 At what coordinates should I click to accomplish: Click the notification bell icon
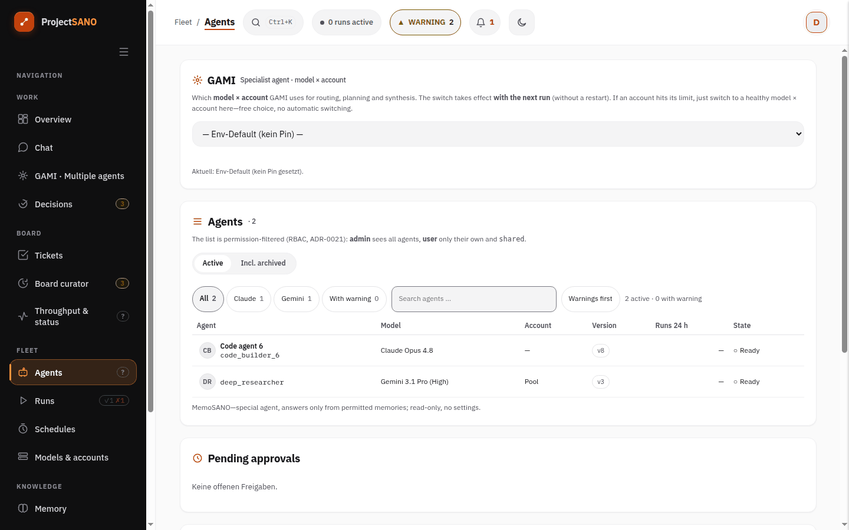(x=481, y=22)
